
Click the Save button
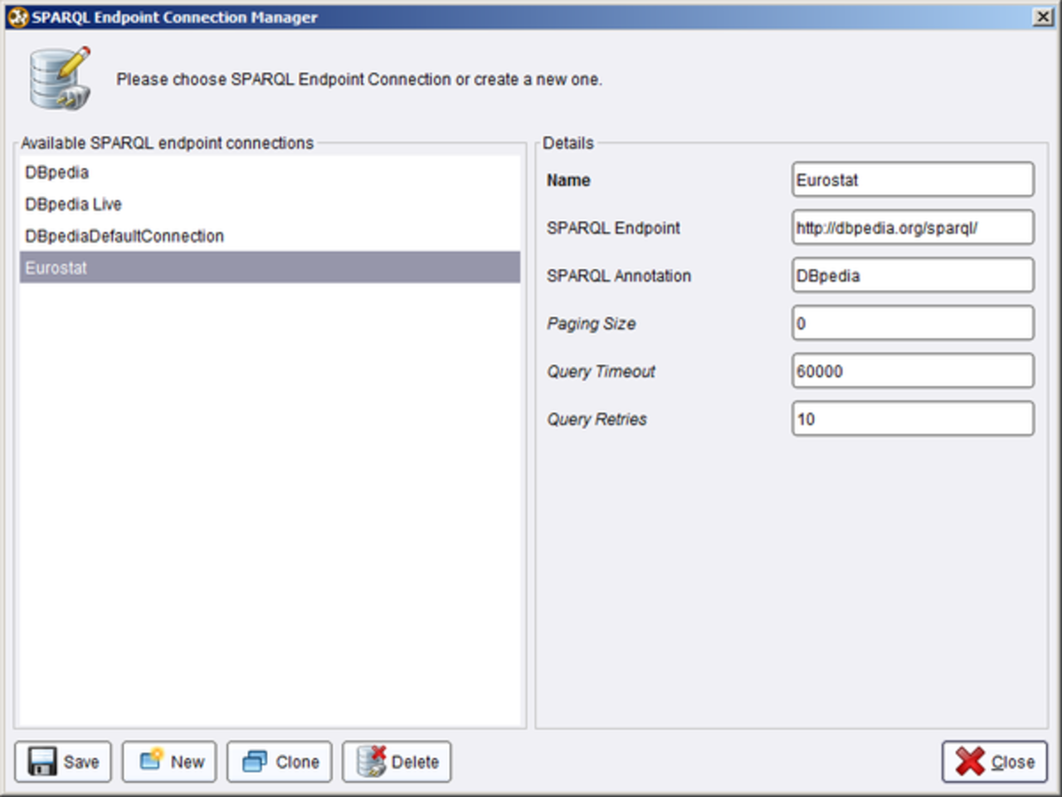(62, 761)
